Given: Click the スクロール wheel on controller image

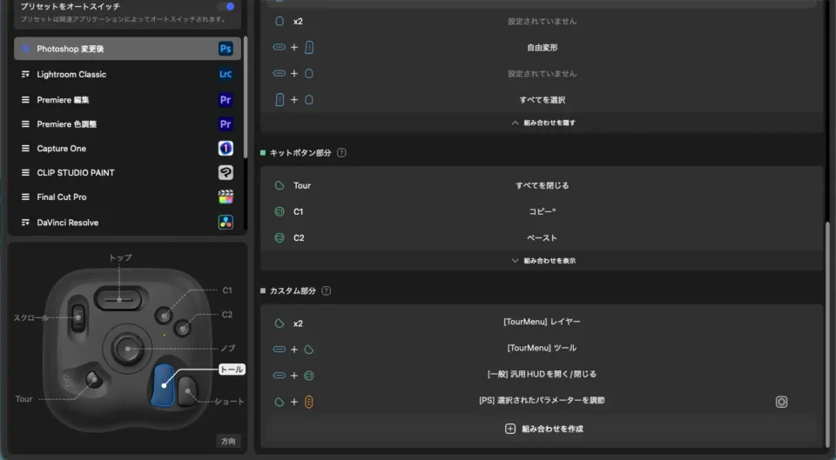Looking at the screenshot, I should click(x=78, y=318).
